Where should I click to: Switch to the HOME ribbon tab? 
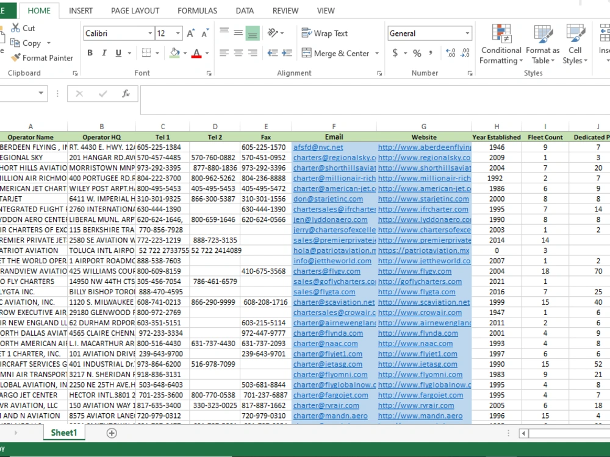click(39, 11)
